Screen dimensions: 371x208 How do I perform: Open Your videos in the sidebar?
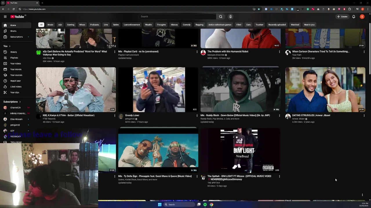coord(17,64)
